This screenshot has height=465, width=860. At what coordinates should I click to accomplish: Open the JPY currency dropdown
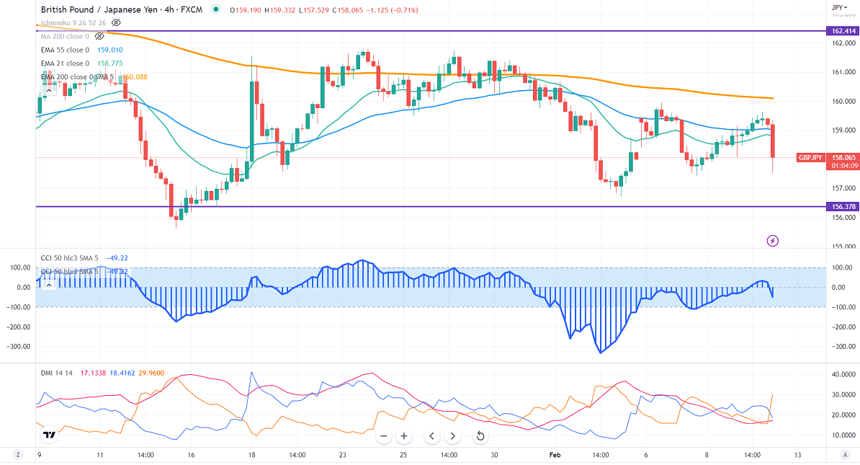(838, 8)
